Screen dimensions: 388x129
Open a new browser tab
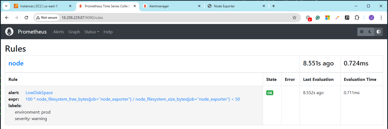[x=274, y=6]
